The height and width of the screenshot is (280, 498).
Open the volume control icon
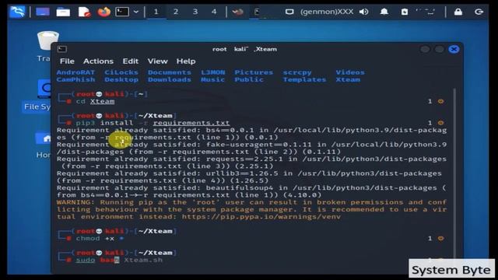pos(363,12)
